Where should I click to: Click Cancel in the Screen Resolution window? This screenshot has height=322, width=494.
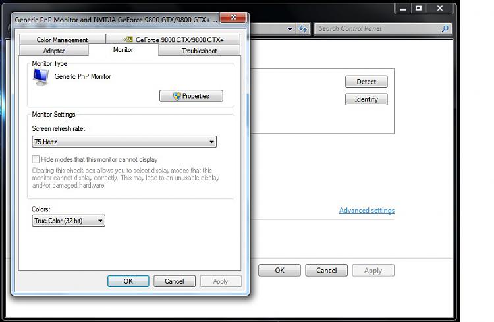tap(327, 271)
